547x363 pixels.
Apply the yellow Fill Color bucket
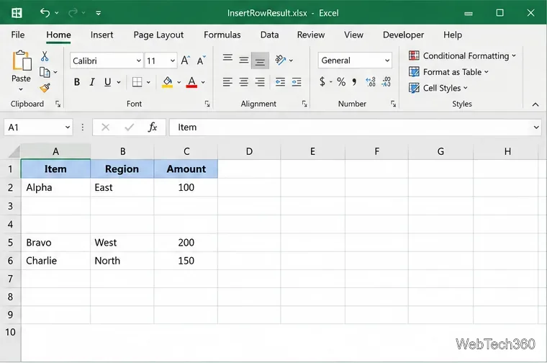[168, 82]
